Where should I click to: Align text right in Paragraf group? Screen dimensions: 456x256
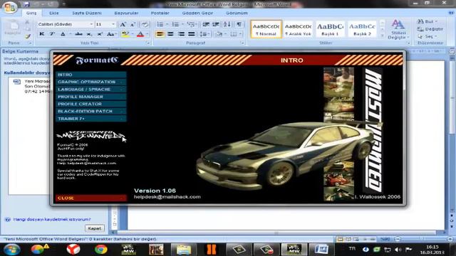click(181, 34)
